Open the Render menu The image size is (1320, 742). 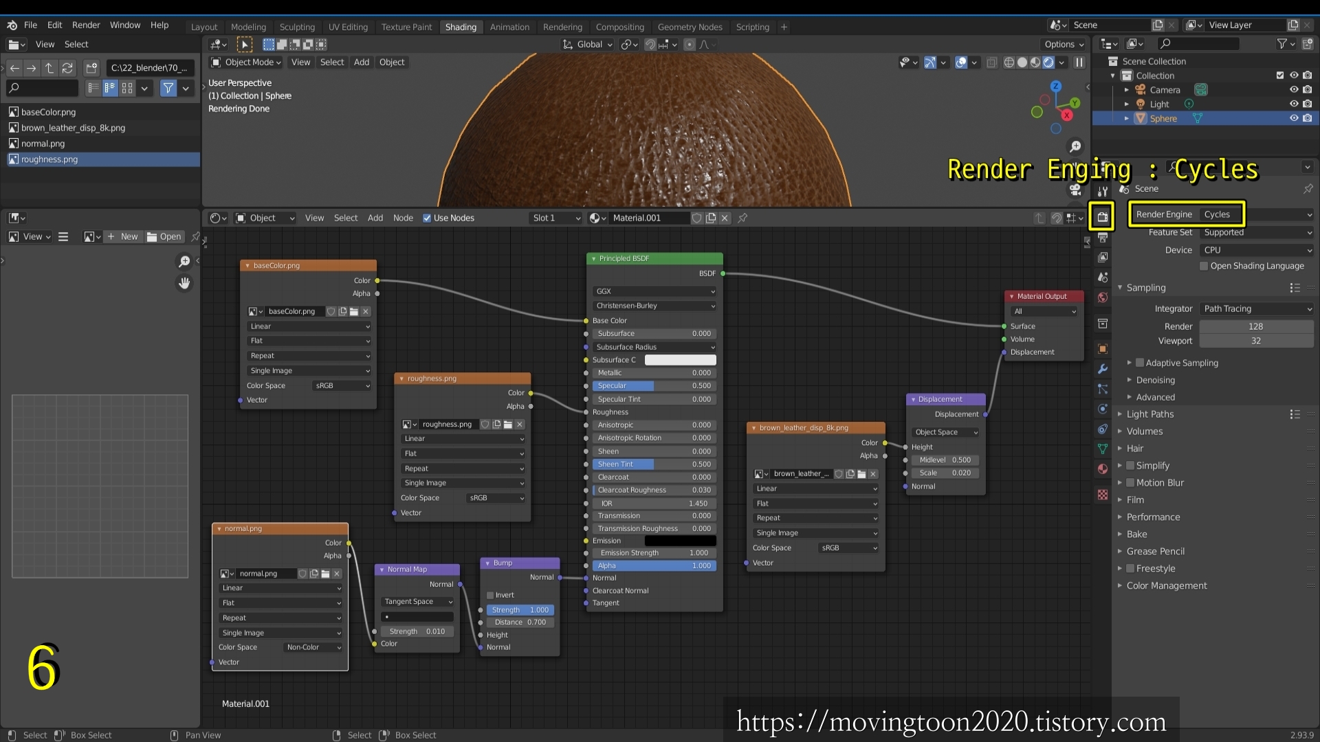tap(86, 25)
